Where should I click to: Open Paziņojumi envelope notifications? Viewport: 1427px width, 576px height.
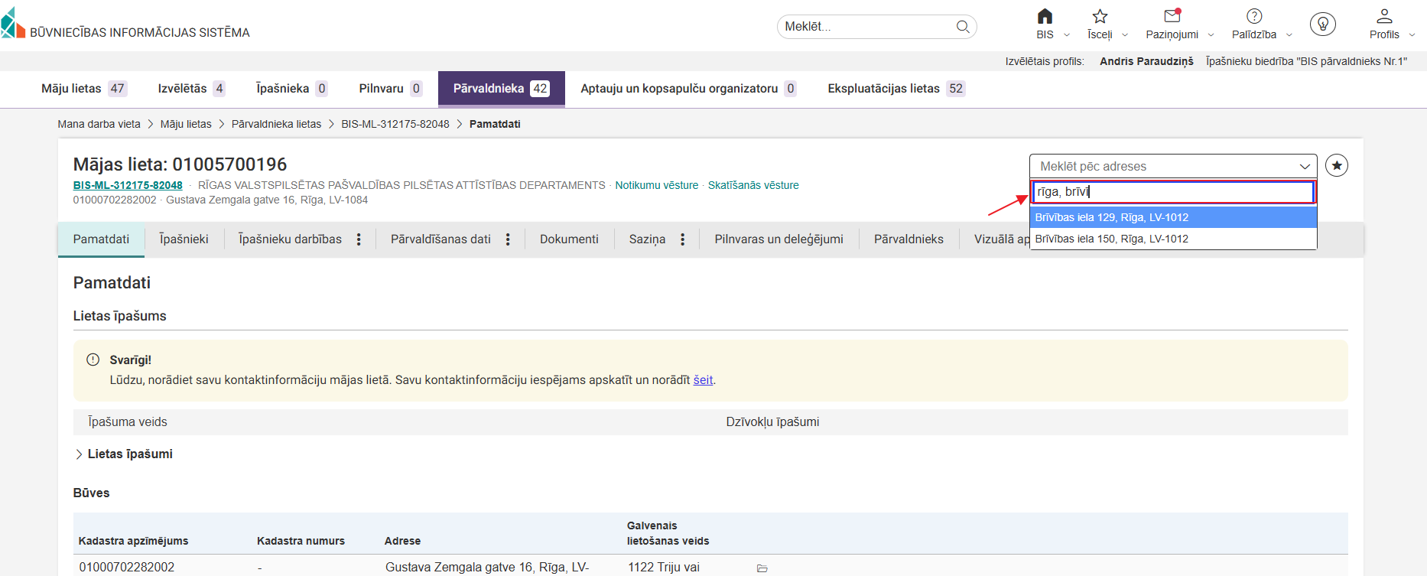pyautogui.click(x=1172, y=17)
